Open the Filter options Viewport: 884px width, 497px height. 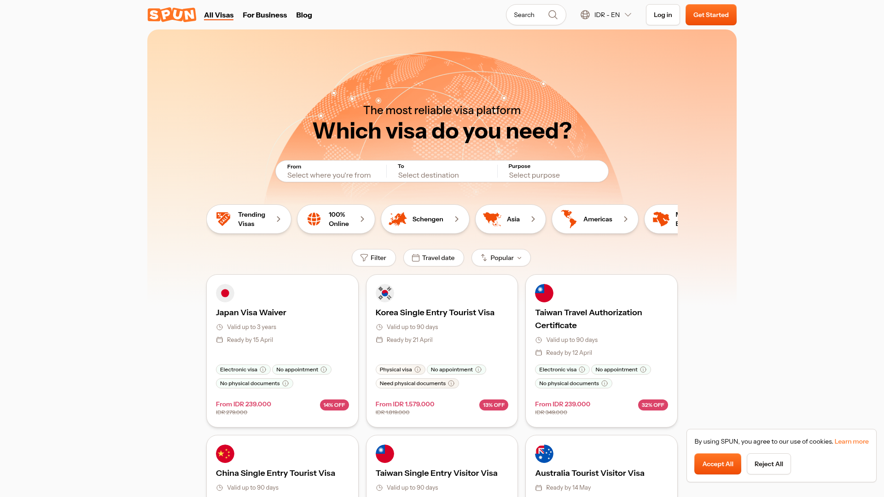coord(373,258)
